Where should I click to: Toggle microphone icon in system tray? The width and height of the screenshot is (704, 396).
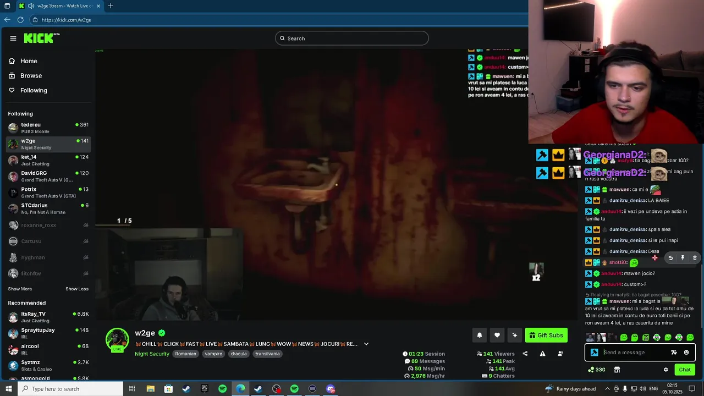[625, 389]
